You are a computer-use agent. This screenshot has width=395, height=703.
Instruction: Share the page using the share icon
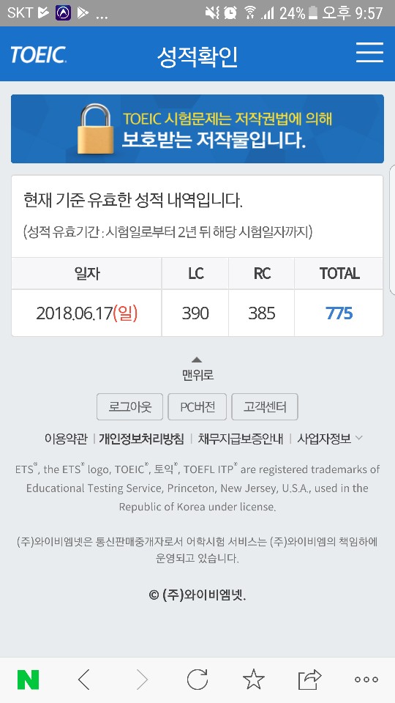click(310, 680)
